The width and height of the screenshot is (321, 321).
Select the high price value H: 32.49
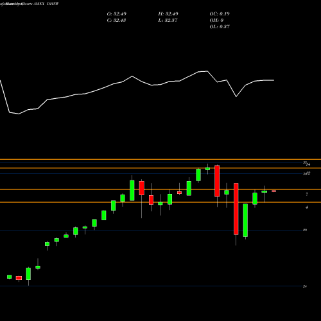168,14
